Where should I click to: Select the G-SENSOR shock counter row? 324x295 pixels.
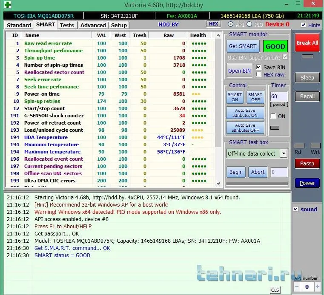coord(110,116)
